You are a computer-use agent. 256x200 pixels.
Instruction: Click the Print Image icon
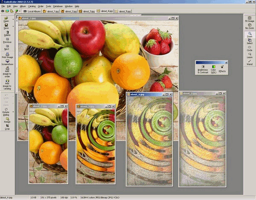pyautogui.click(x=7, y=55)
